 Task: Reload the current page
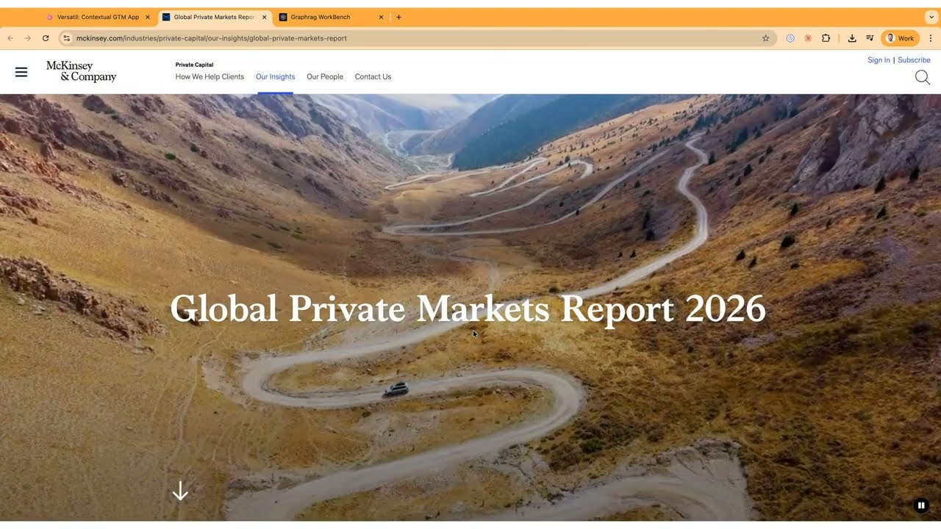point(46,38)
